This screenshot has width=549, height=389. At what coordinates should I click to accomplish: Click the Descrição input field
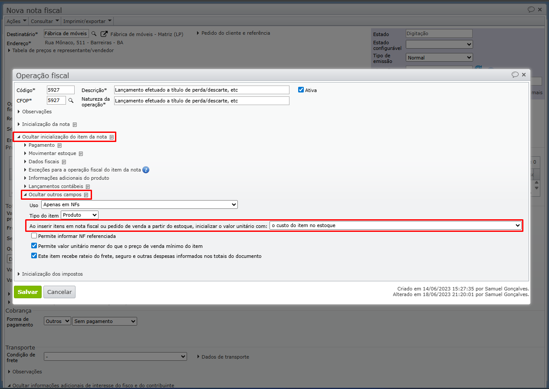201,90
